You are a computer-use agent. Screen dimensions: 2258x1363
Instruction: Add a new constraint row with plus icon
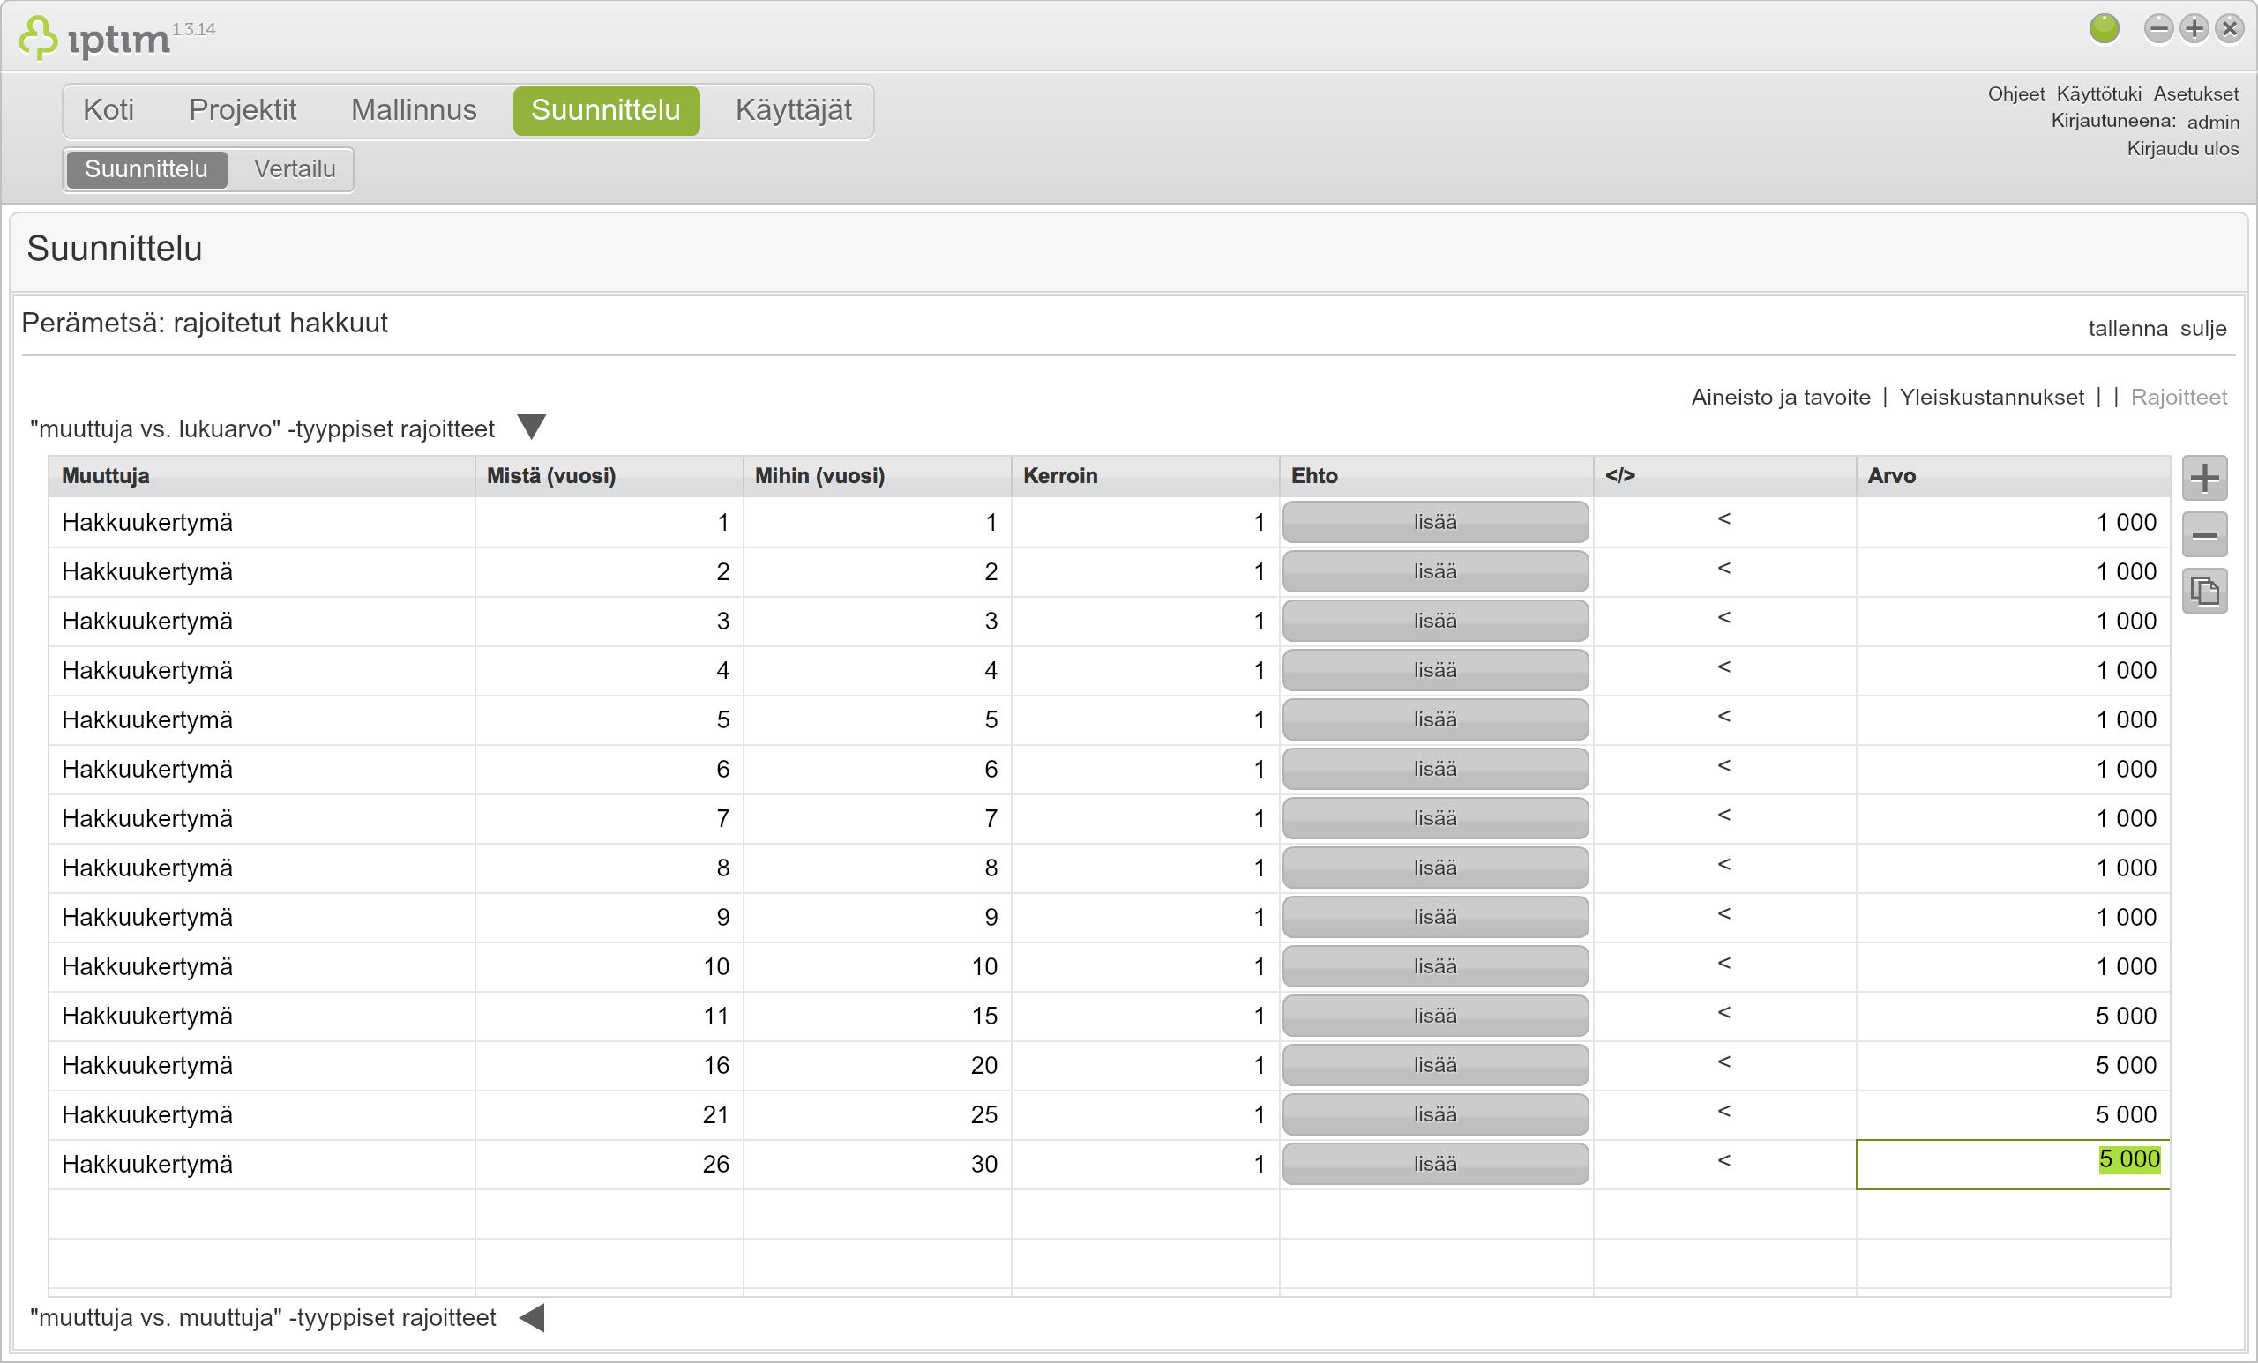click(2204, 478)
